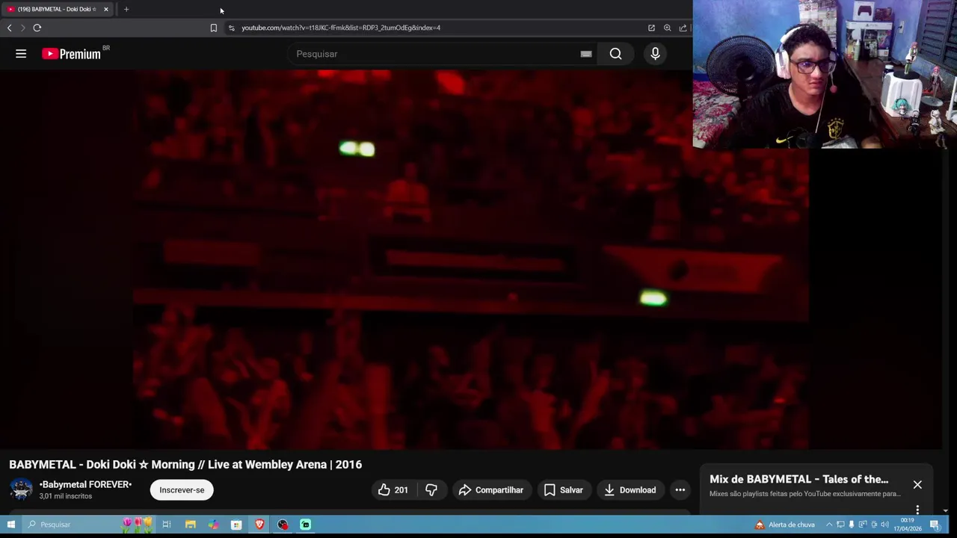Open page in app icon in address bar

pyautogui.click(x=651, y=28)
